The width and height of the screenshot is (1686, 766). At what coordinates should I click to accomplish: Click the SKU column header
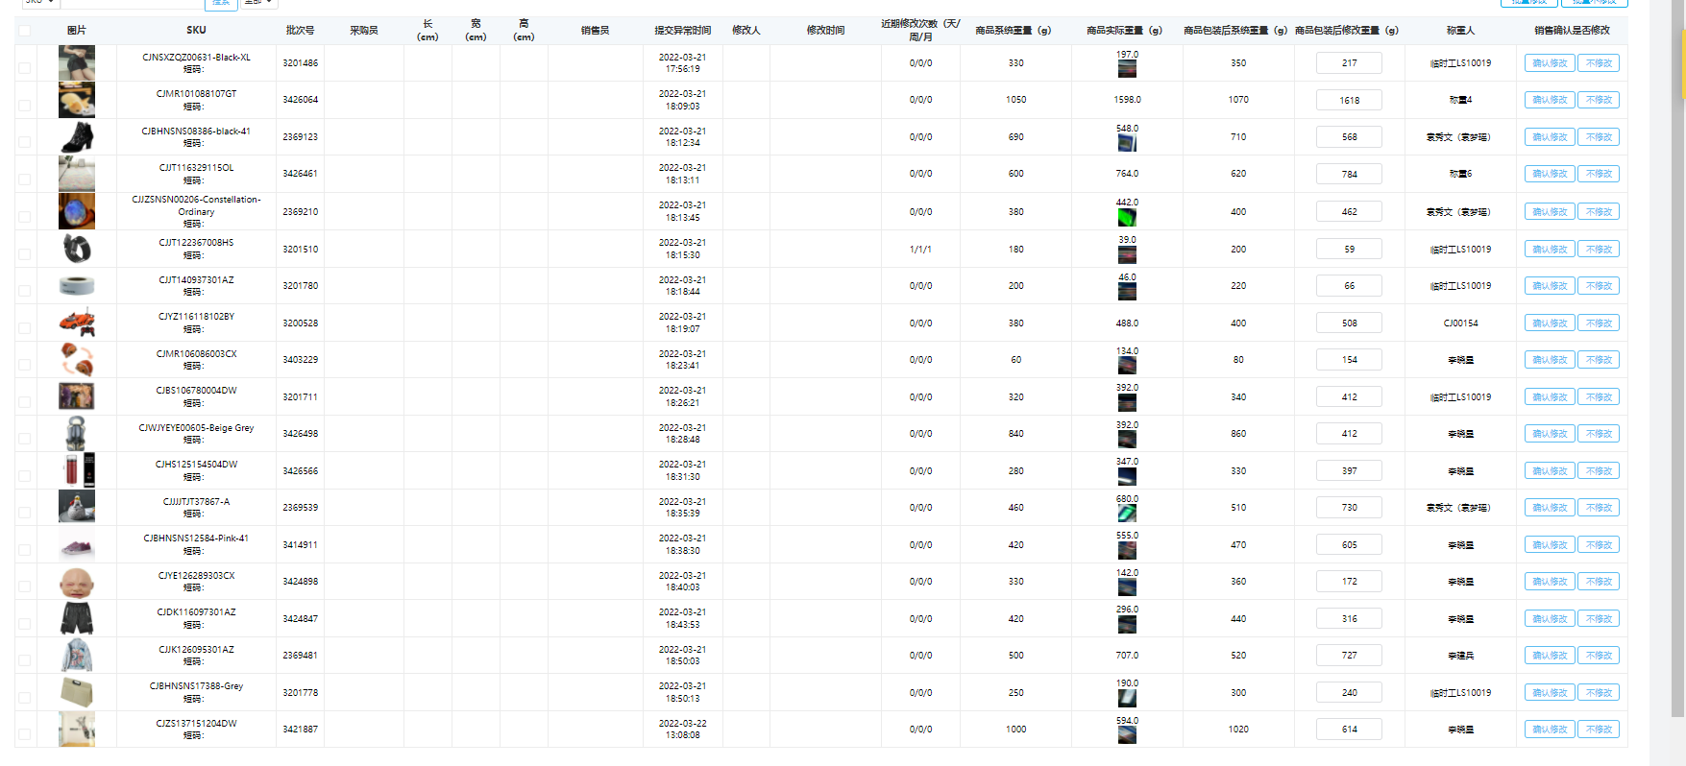[196, 31]
